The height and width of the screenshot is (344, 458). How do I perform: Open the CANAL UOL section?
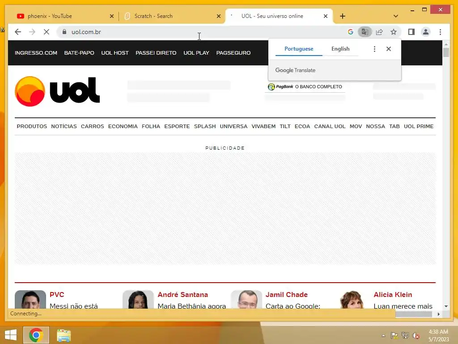pos(330,126)
